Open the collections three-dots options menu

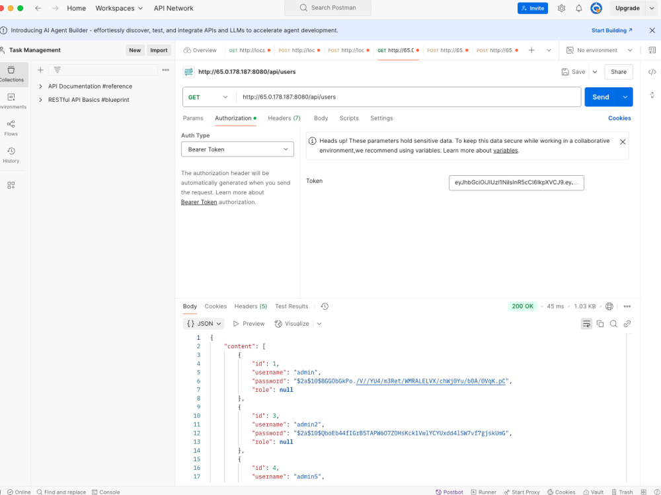point(166,70)
